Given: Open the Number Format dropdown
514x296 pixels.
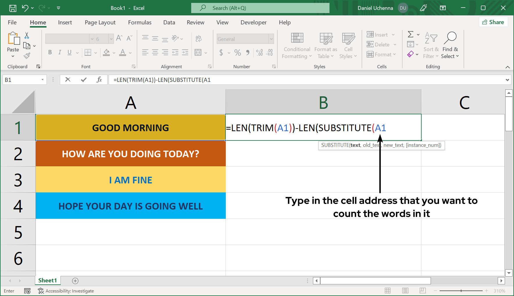Looking at the screenshot, I should point(271,39).
